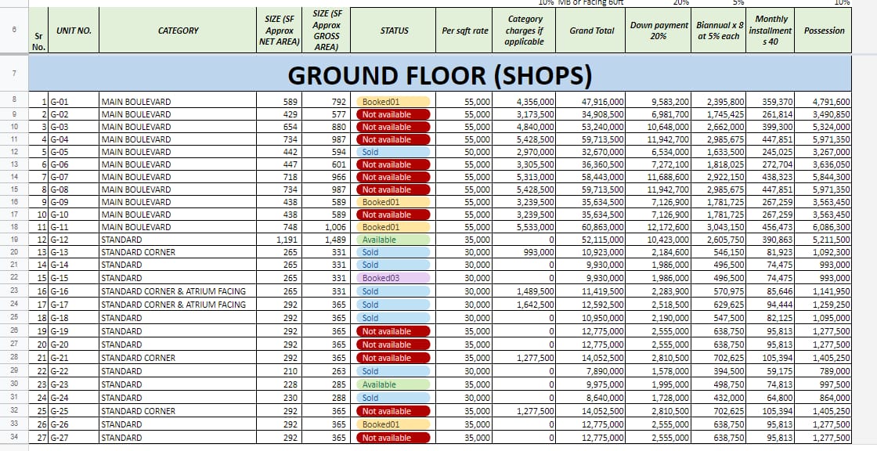Select row header number 19
This screenshot has height=451, width=877.
pyautogui.click(x=14, y=240)
